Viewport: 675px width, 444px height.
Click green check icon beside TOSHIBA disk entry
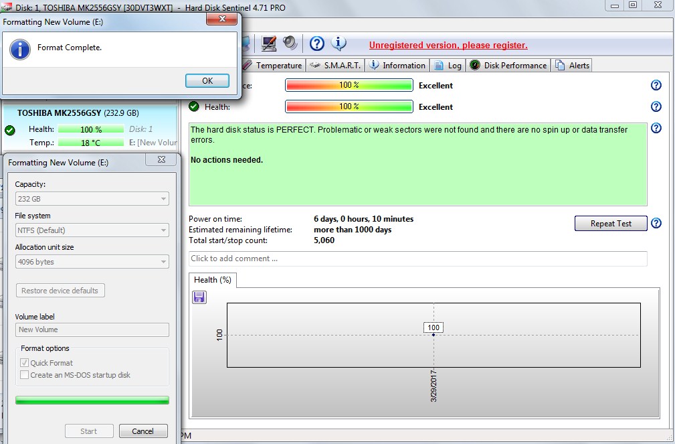pyautogui.click(x=9, y=130)
